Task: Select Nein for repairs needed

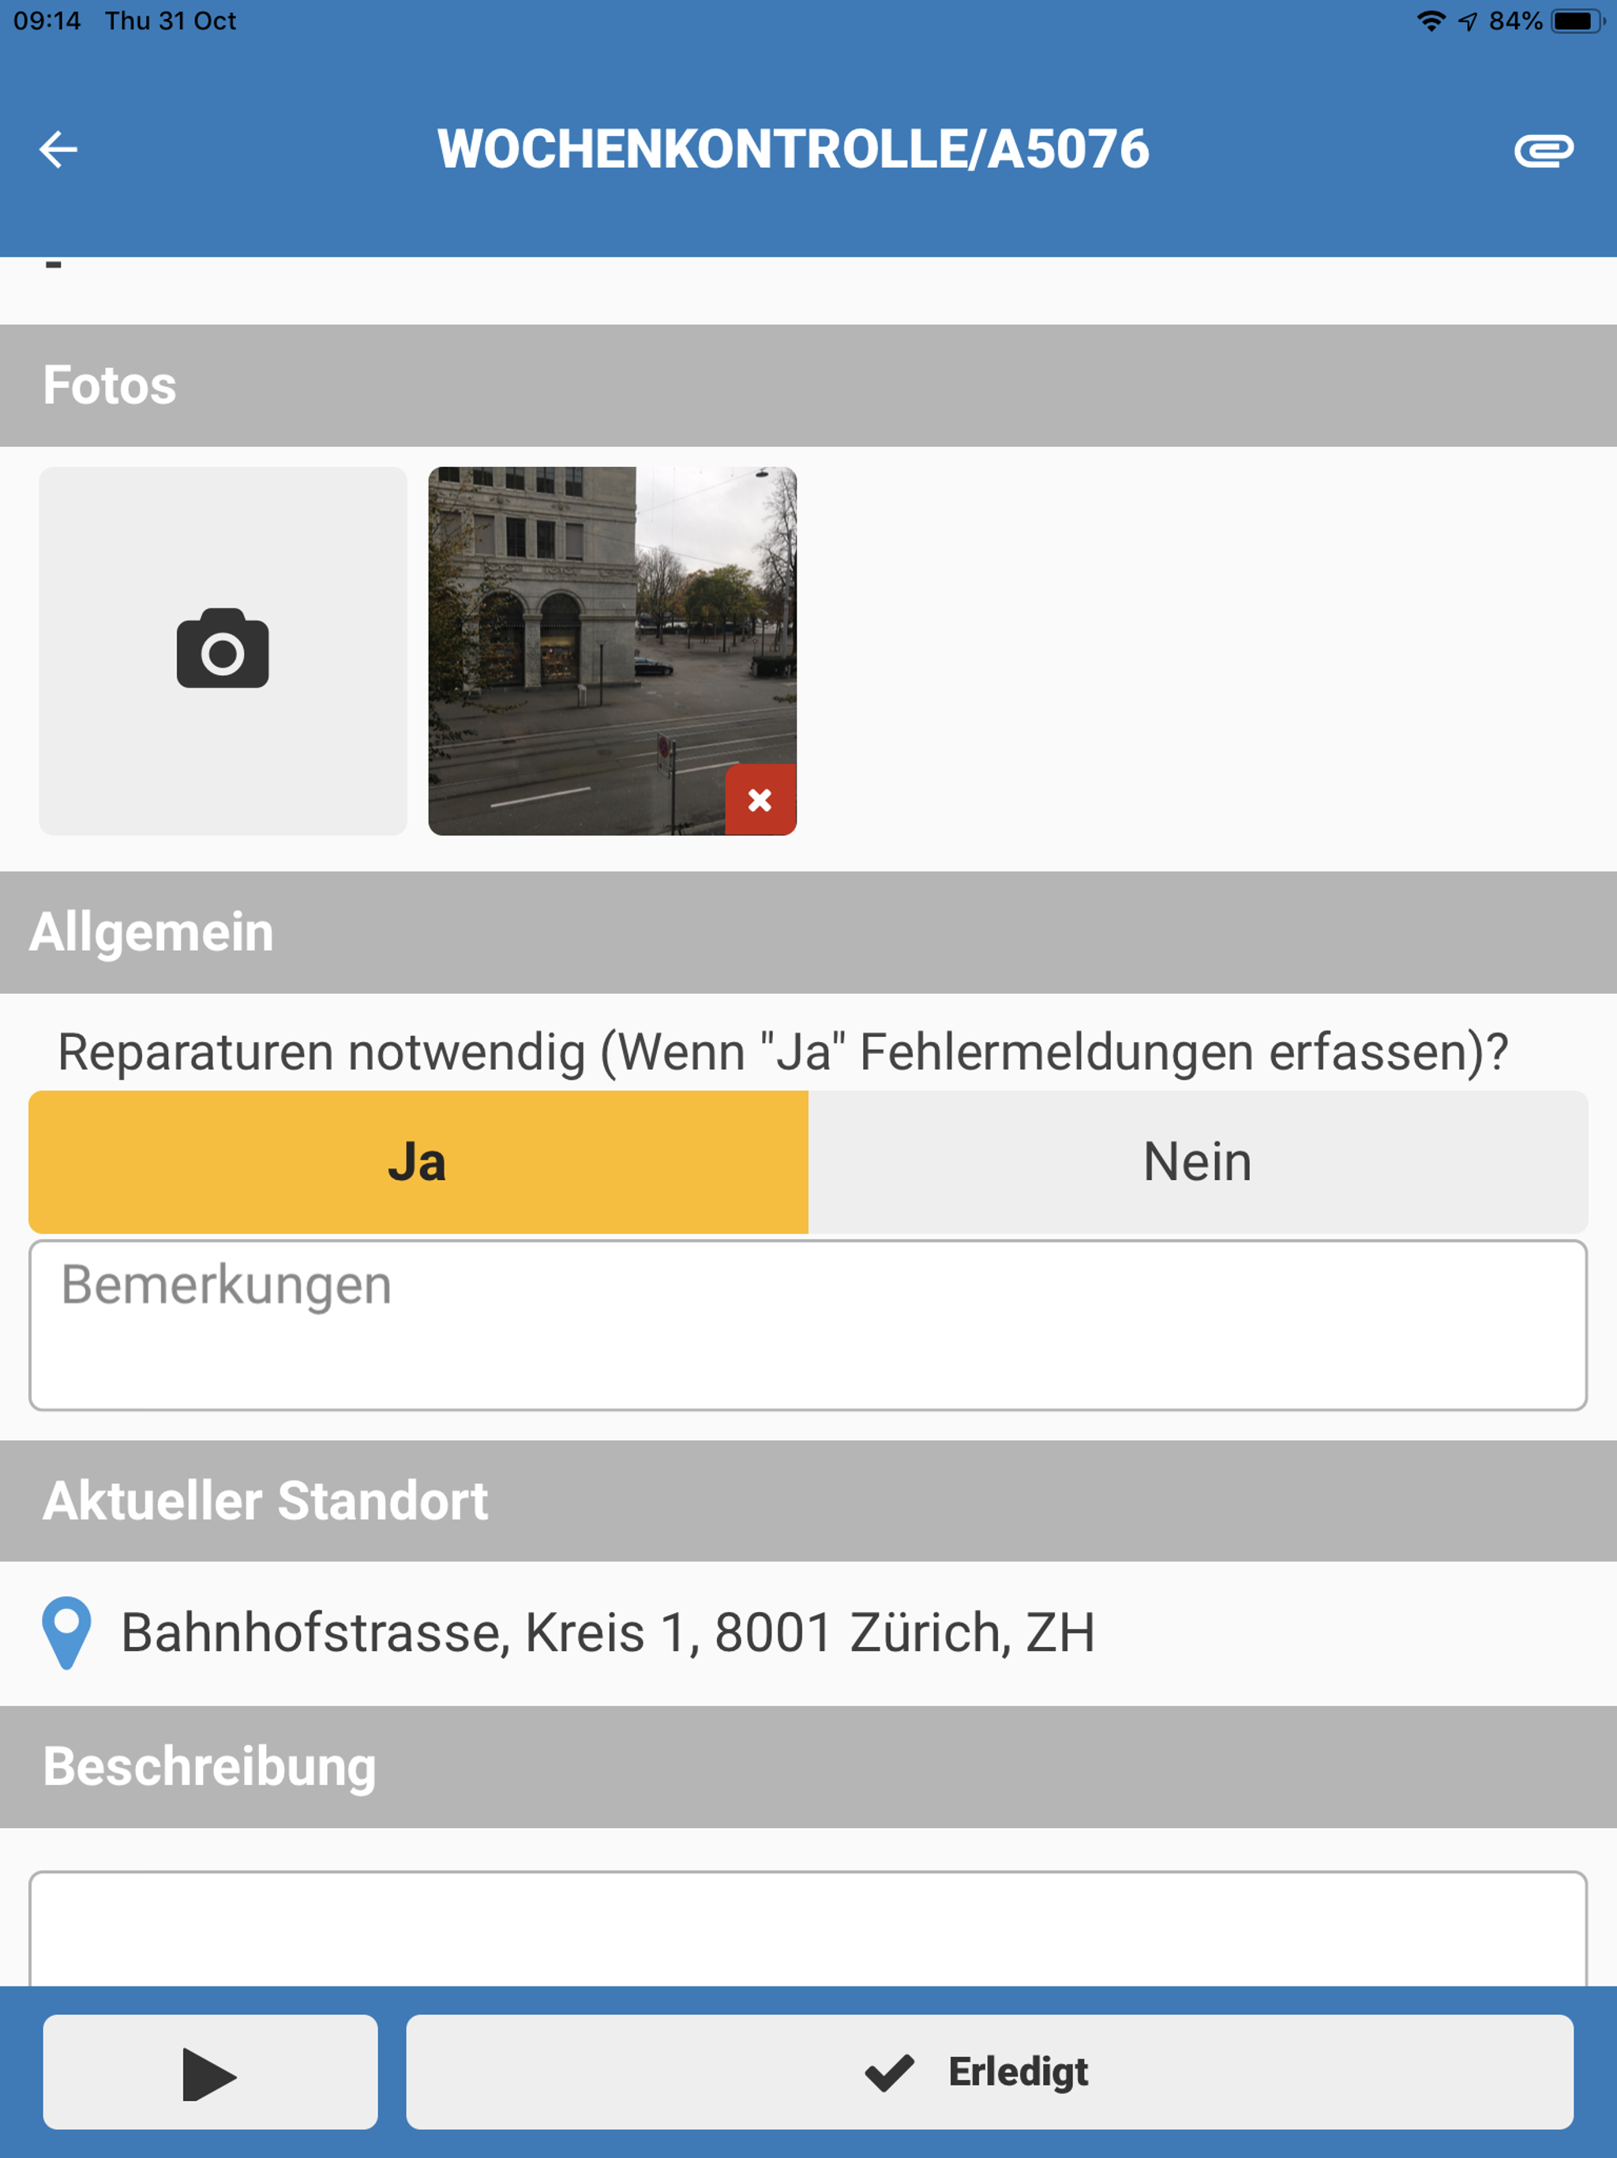Action: click(x=1197, y=1161)
